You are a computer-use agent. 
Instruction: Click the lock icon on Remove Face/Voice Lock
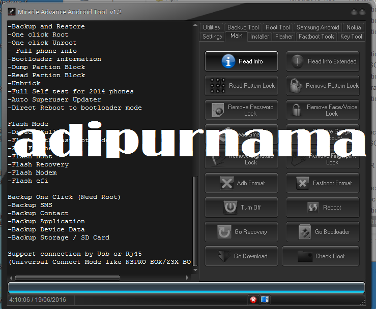(x=297, y=110)
